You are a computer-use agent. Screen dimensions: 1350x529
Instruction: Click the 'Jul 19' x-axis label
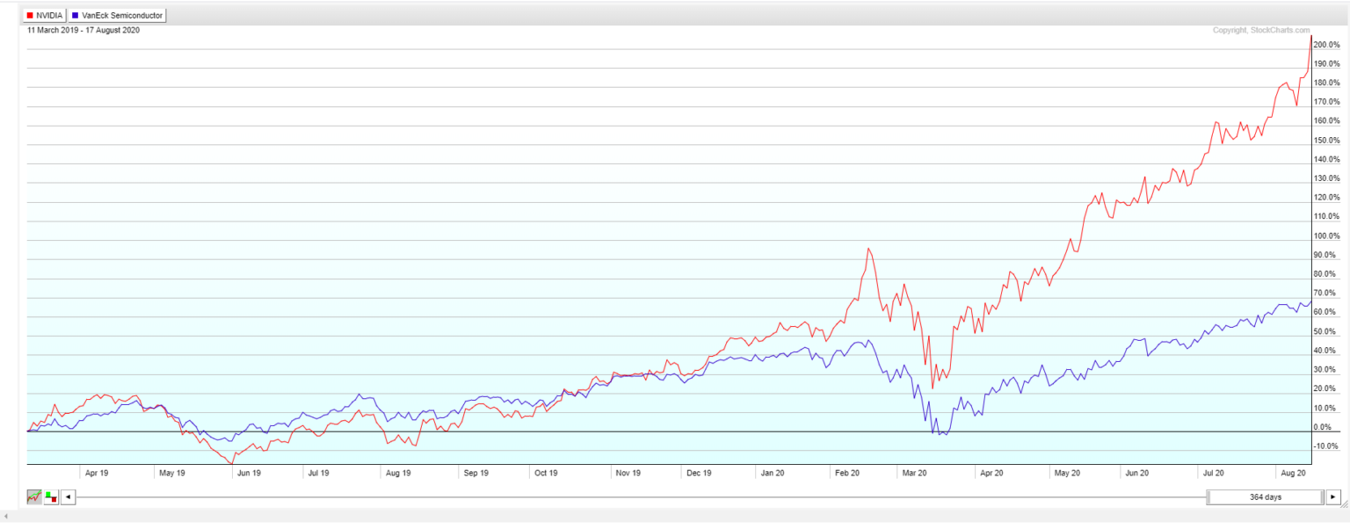(317, 473)
